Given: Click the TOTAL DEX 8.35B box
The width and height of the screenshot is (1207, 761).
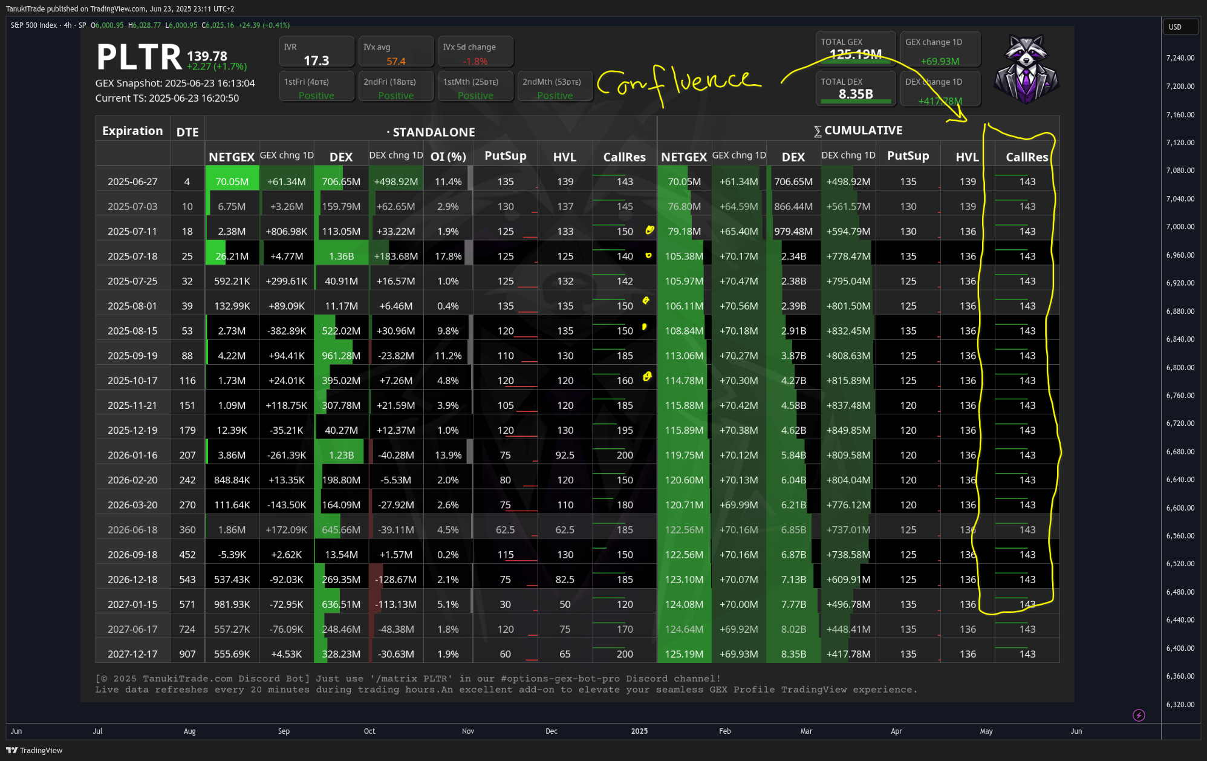Looking at the screenshot, I should point(855,88).
